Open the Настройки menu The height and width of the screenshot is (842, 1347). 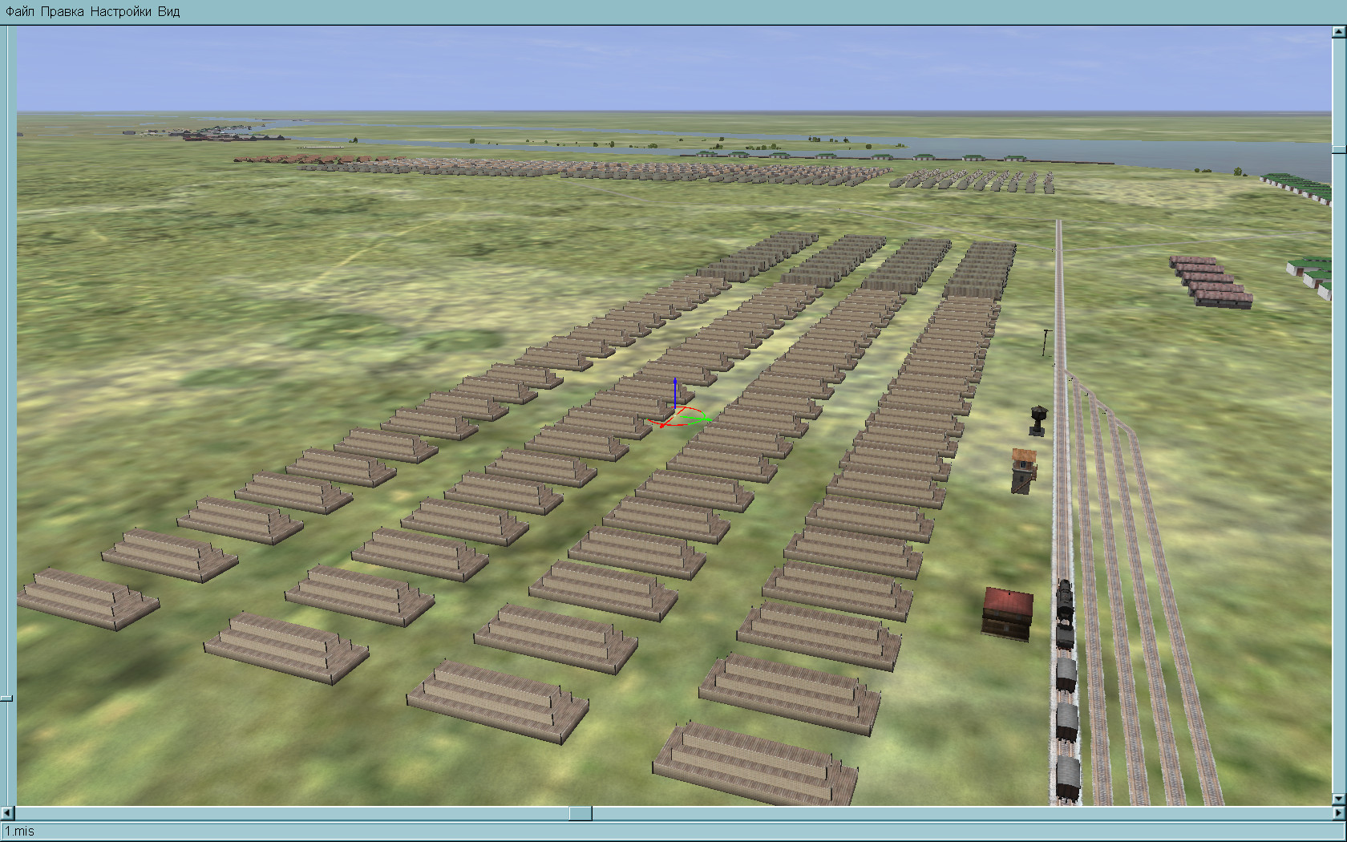pyautogui.click(x=120, y=11)
